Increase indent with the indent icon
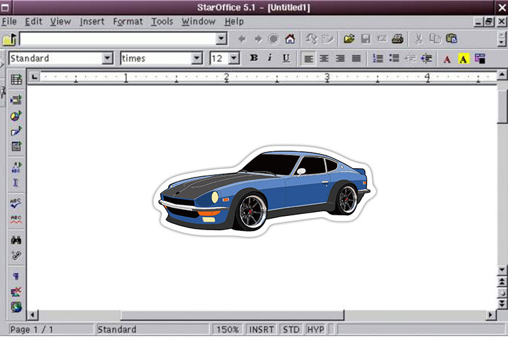The width and height of the screenshot is (508, 351). tap(426, 59)
